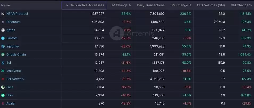
Task: Click the Multiversx X icon
Action: click(3, 71)
